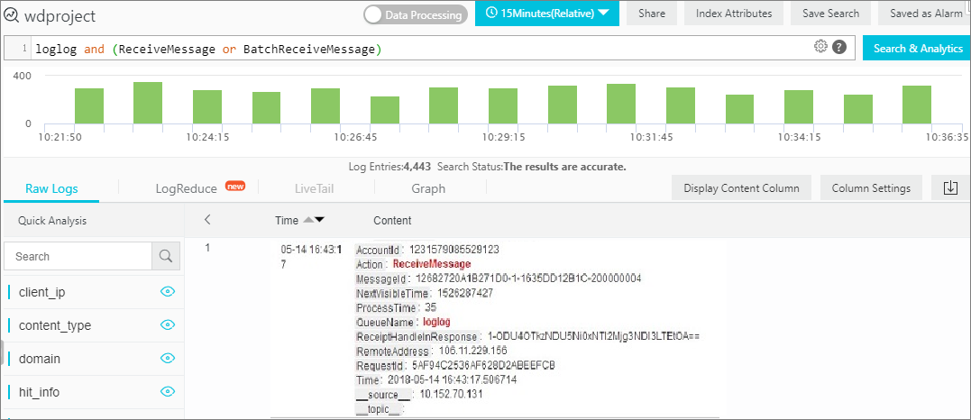The width and height of the screenshot is (971, 420).
Task: Click the RequestId value 5AF94C2536AF628D2ABEEFCB
Action: [483, 364]
